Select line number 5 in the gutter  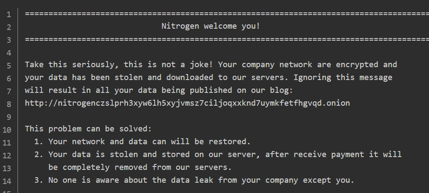(x=9, y=65)
